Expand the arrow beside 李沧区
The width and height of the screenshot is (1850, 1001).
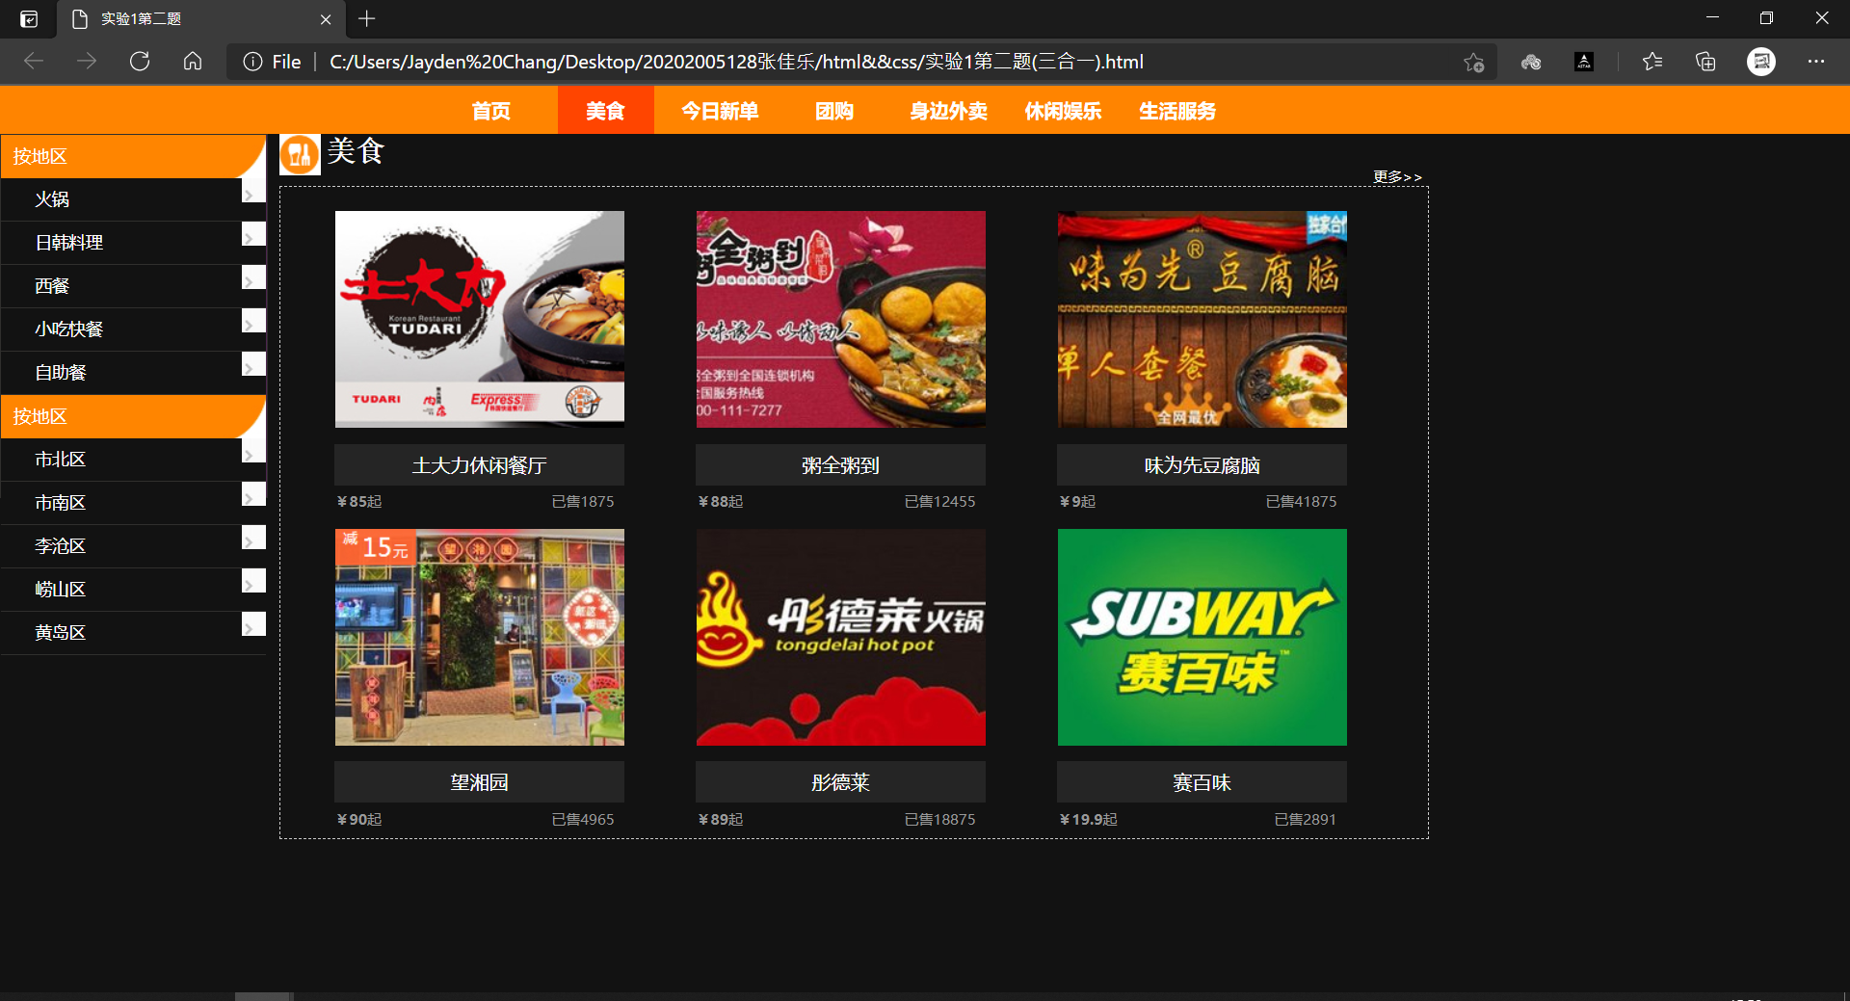point(253,538)
